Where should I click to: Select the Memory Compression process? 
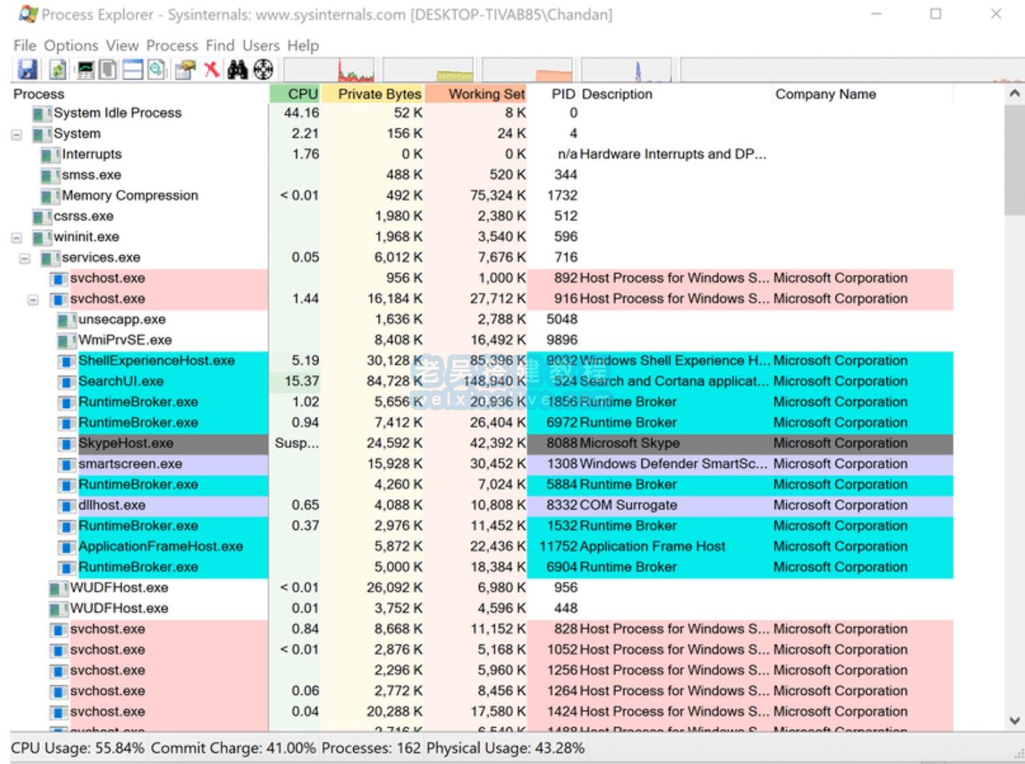[482, 195]
